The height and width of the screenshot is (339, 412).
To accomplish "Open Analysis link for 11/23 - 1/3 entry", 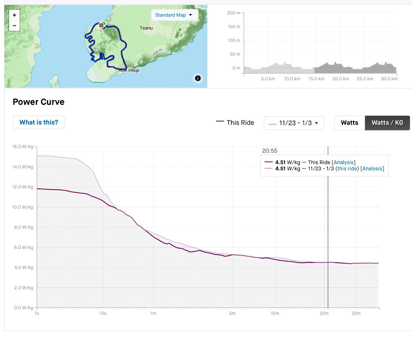I will pos(372,169).
